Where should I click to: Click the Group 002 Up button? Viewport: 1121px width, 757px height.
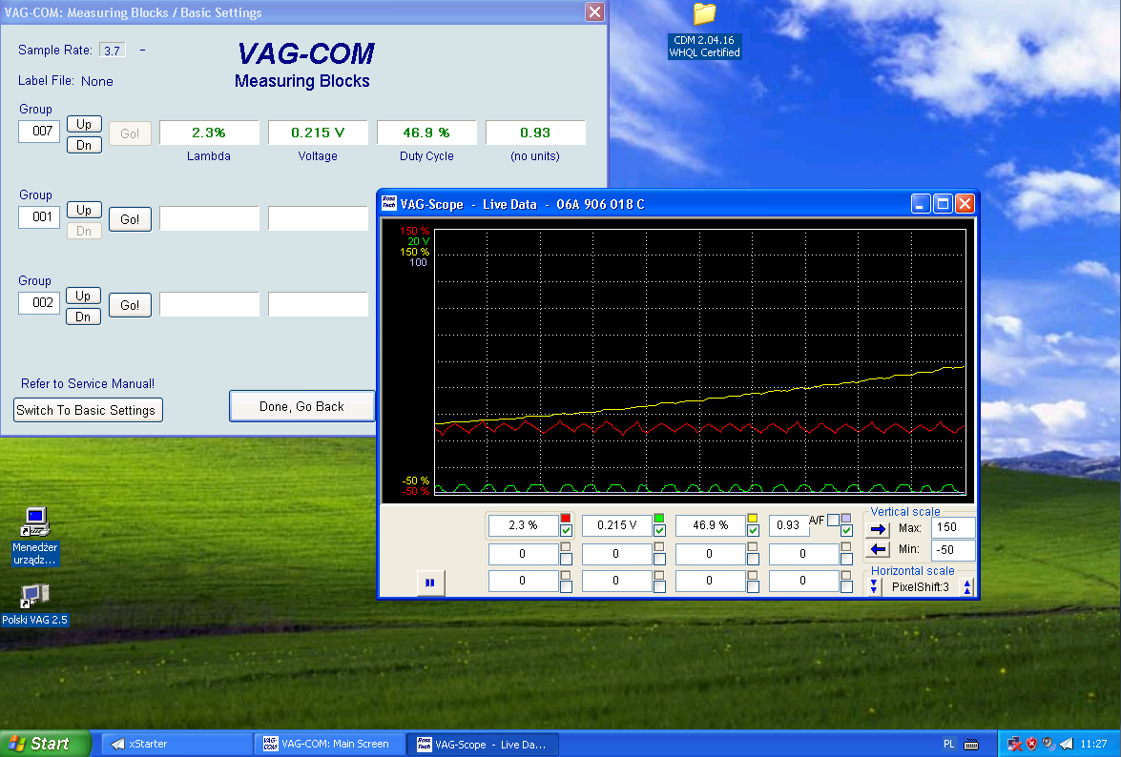[83, 296]
